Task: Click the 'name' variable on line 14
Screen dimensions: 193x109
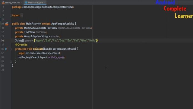Action: point(27,41)
